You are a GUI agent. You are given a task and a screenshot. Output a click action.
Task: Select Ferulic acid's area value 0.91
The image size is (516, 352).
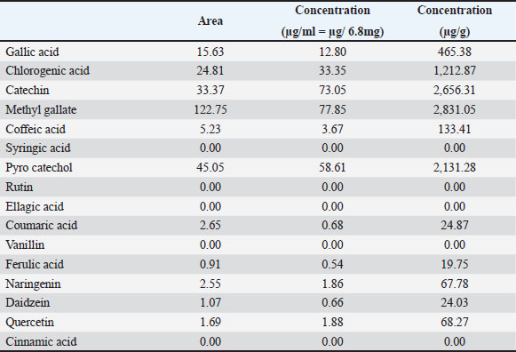pyautogui.click(x=210, y=264)
